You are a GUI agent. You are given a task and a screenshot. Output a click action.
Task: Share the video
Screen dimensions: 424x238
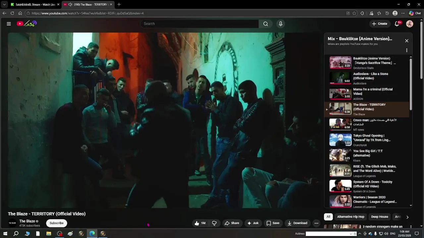click(x=232, y=223)
